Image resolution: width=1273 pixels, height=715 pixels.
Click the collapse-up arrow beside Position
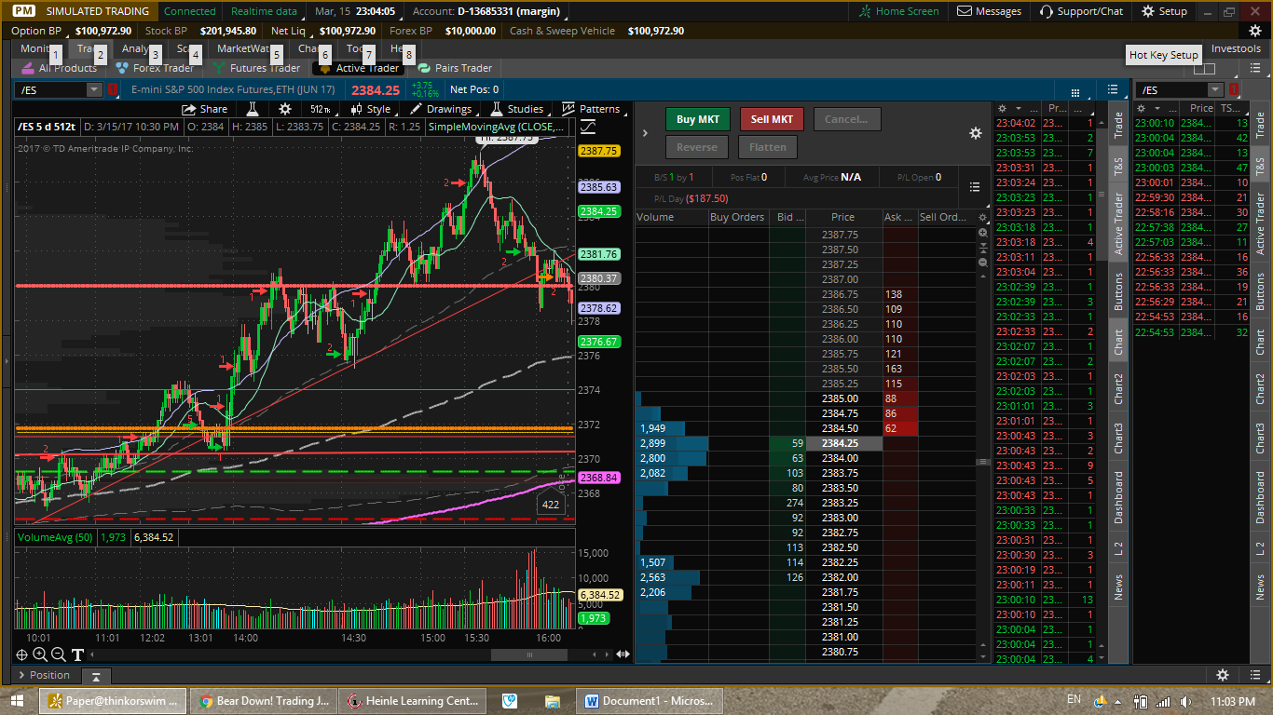(95, 676)
